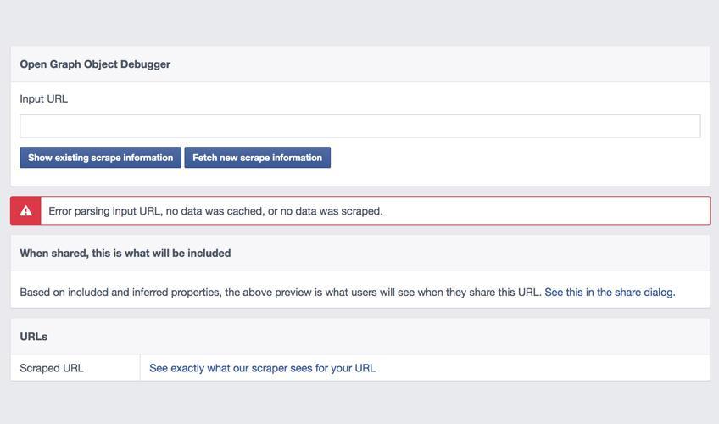Follow the link in the Scraped URL row

[x=262, y=368]
